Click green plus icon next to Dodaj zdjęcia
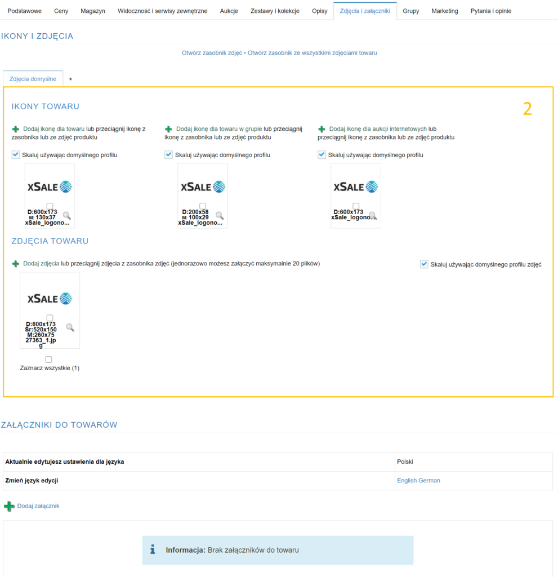 pyautogui.click(x=16, y=264)
